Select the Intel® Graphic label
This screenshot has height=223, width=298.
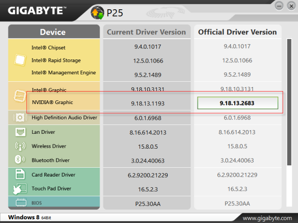pos(49,90)
